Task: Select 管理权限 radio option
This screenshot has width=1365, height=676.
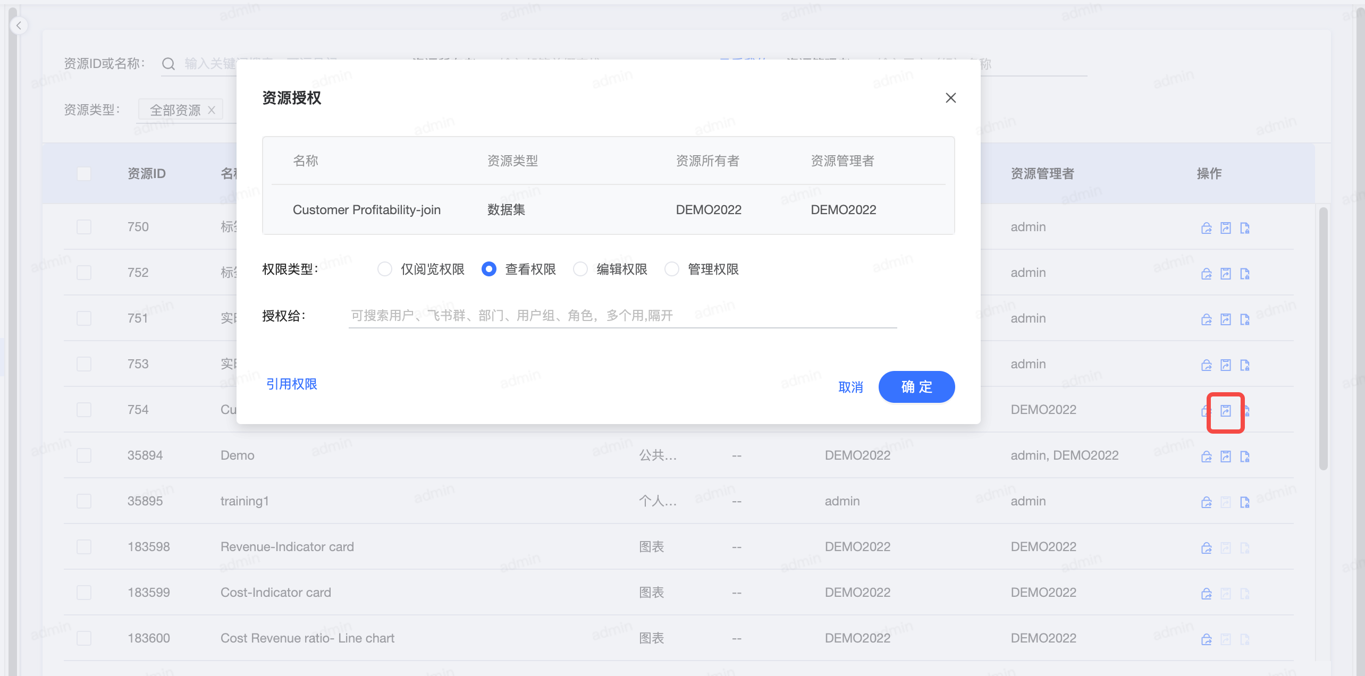Action: (x=672, y=269)
